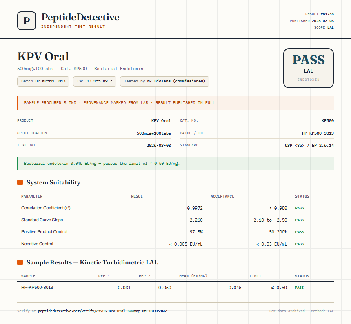This screenshot has width=351, height=324.
Task: Click the SPECIFICATION value 500mcg*100tabs
Action: [154, 133]
